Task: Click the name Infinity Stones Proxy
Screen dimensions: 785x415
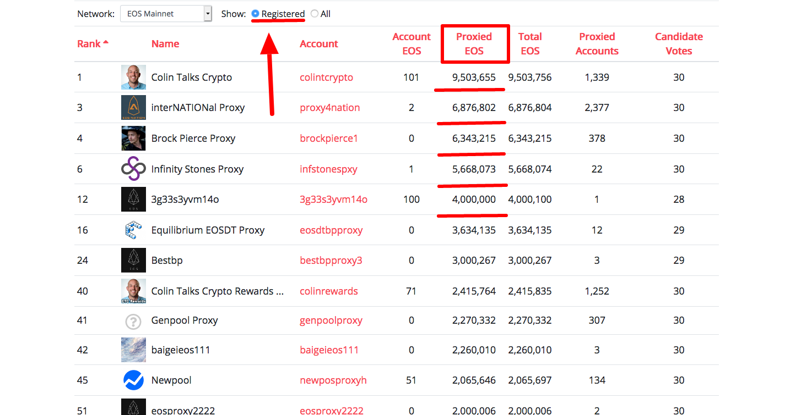Action: tap(198, 169)
